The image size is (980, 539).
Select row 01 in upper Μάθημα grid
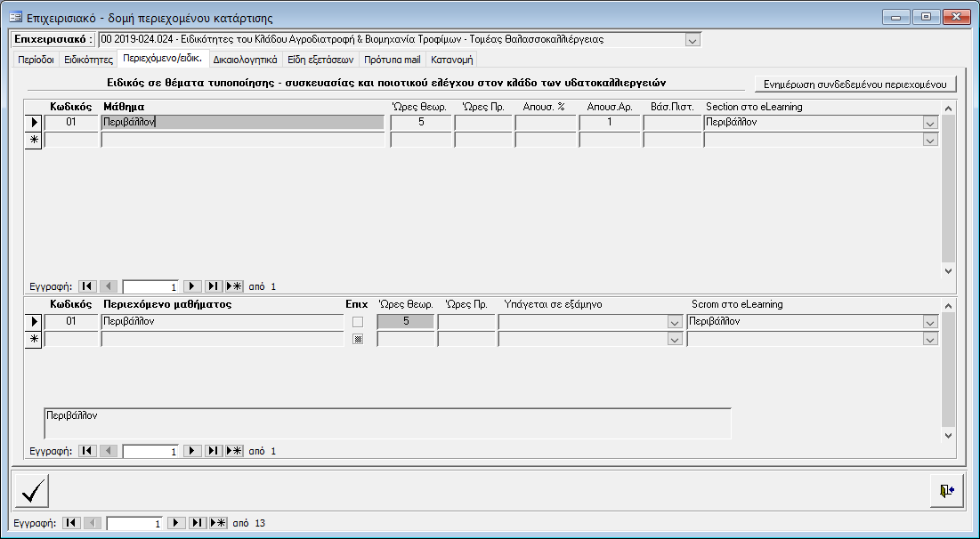tap(33, 123)
